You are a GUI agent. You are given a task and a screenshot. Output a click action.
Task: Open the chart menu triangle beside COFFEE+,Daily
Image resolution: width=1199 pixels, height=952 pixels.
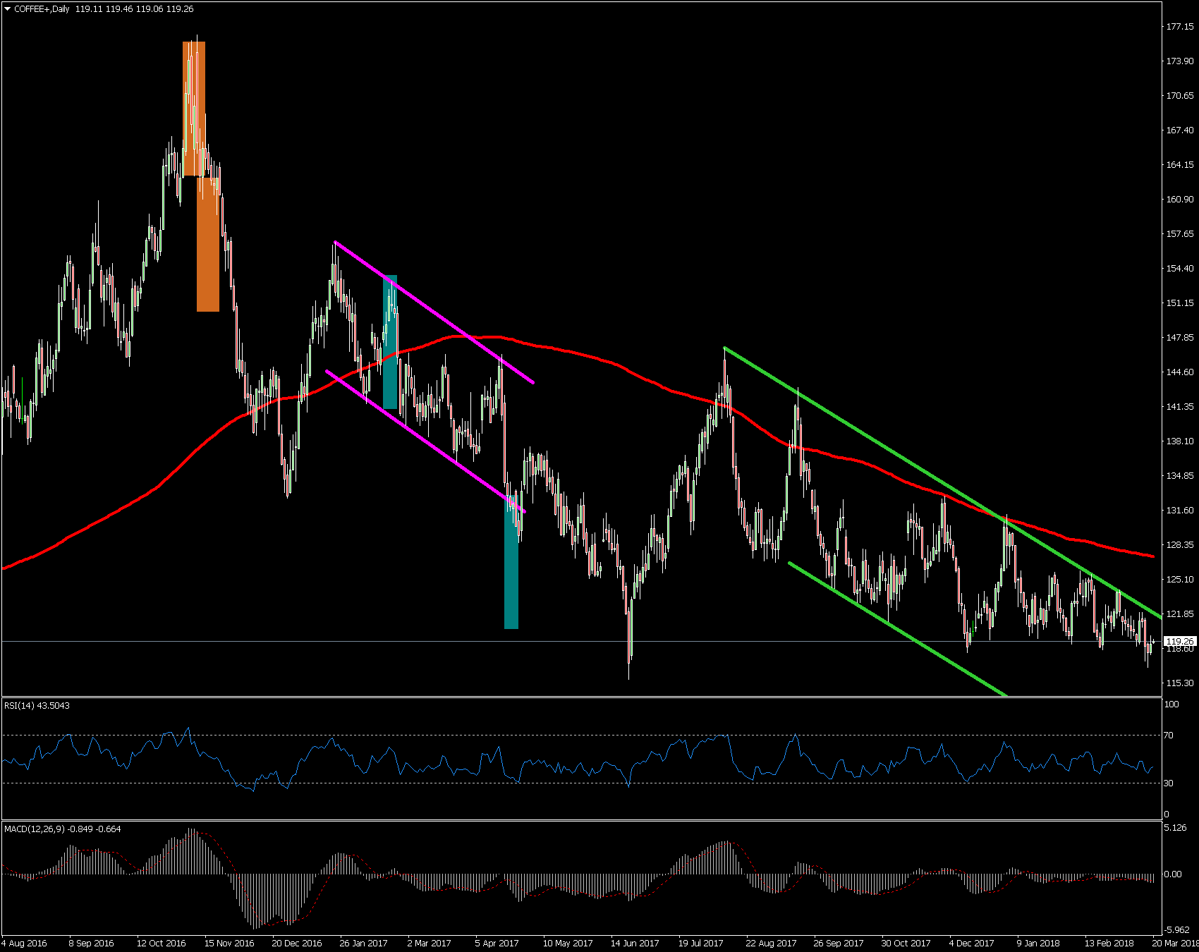click(8, 9)
